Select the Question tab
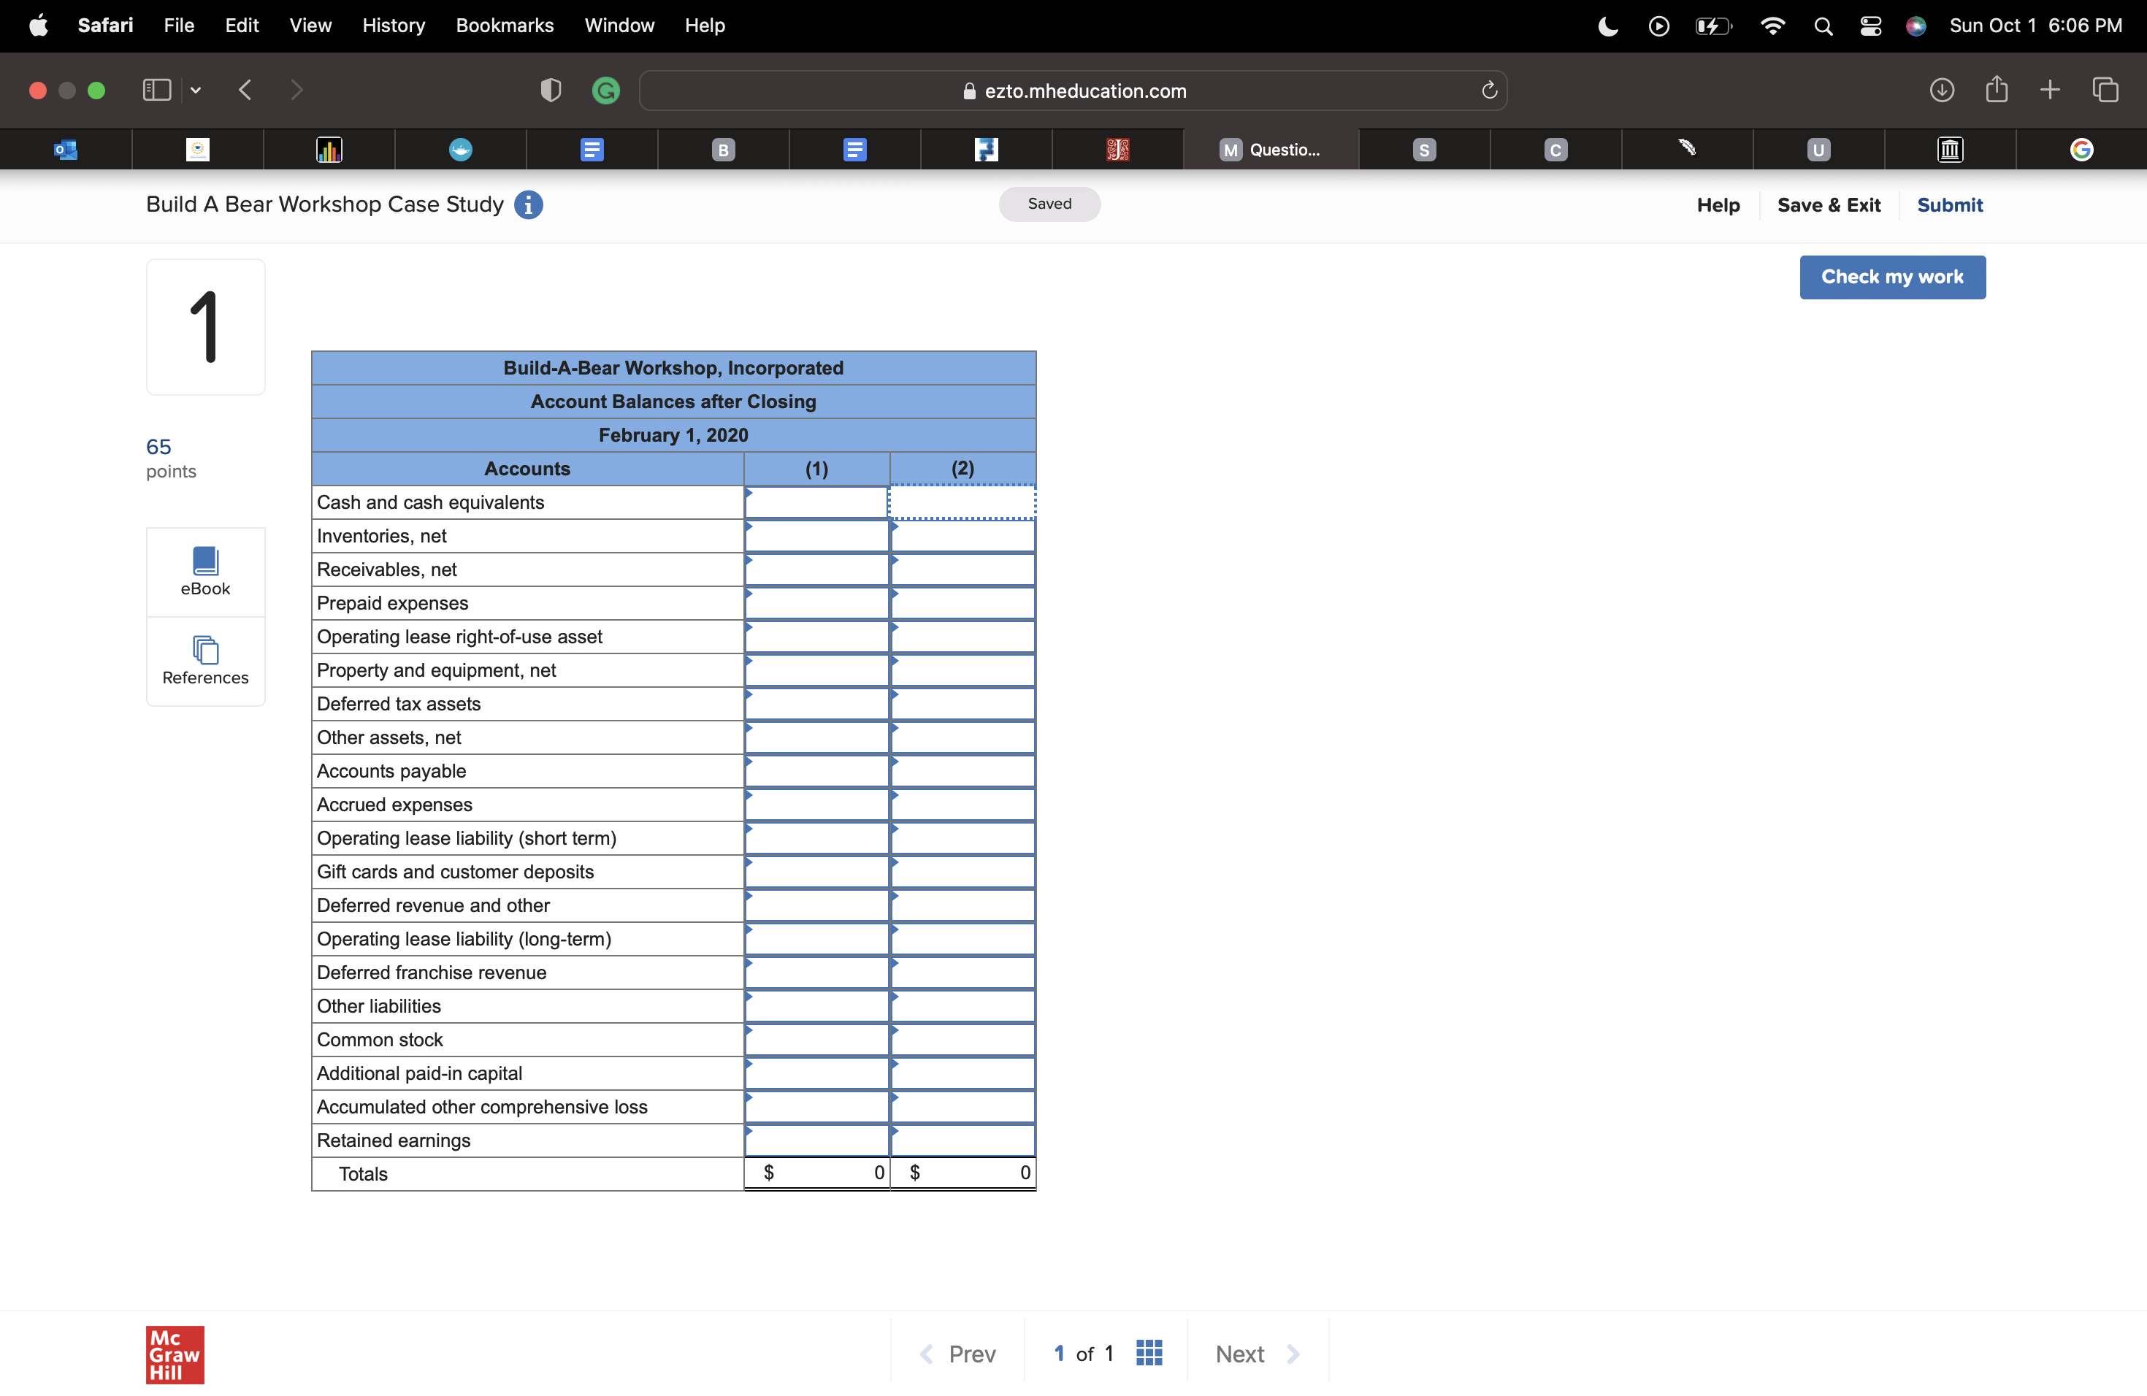 click(x=1271, y=150)
